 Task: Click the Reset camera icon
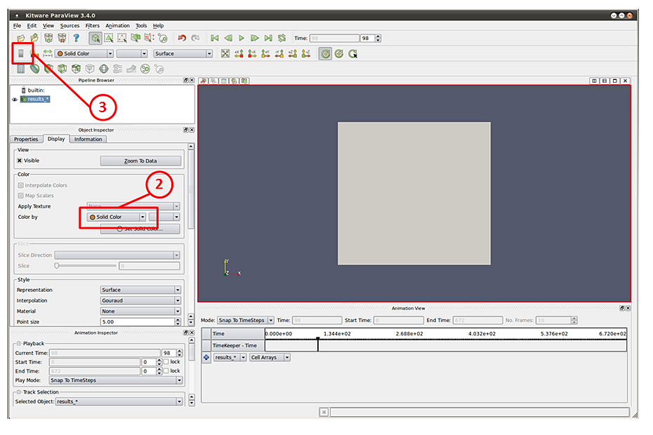coord(225,54)
